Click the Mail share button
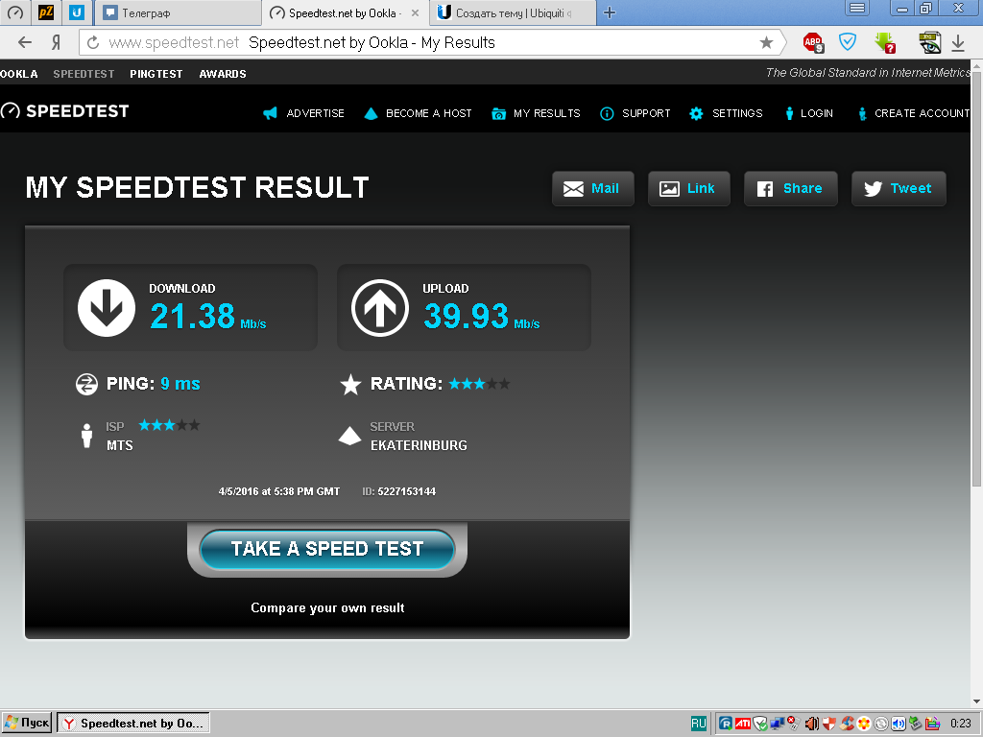Screen dimensions: 983x737 tap(592, 189)
